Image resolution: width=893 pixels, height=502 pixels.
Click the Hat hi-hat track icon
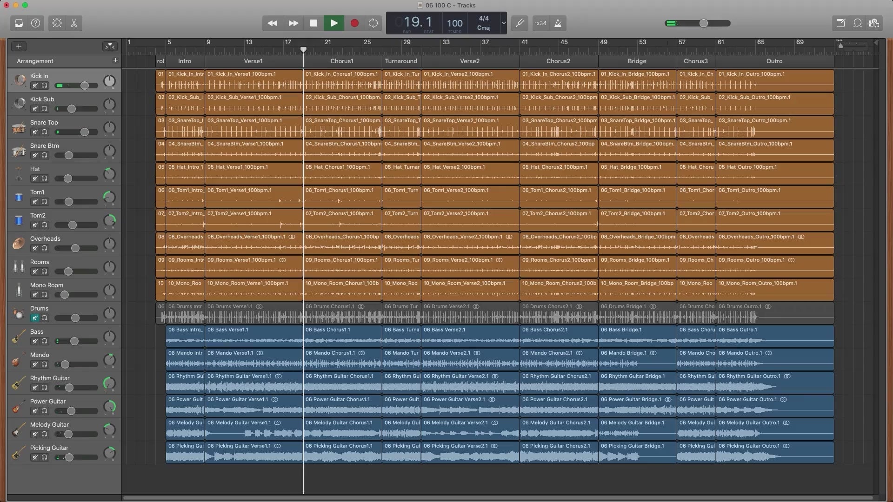pos(19,174)
